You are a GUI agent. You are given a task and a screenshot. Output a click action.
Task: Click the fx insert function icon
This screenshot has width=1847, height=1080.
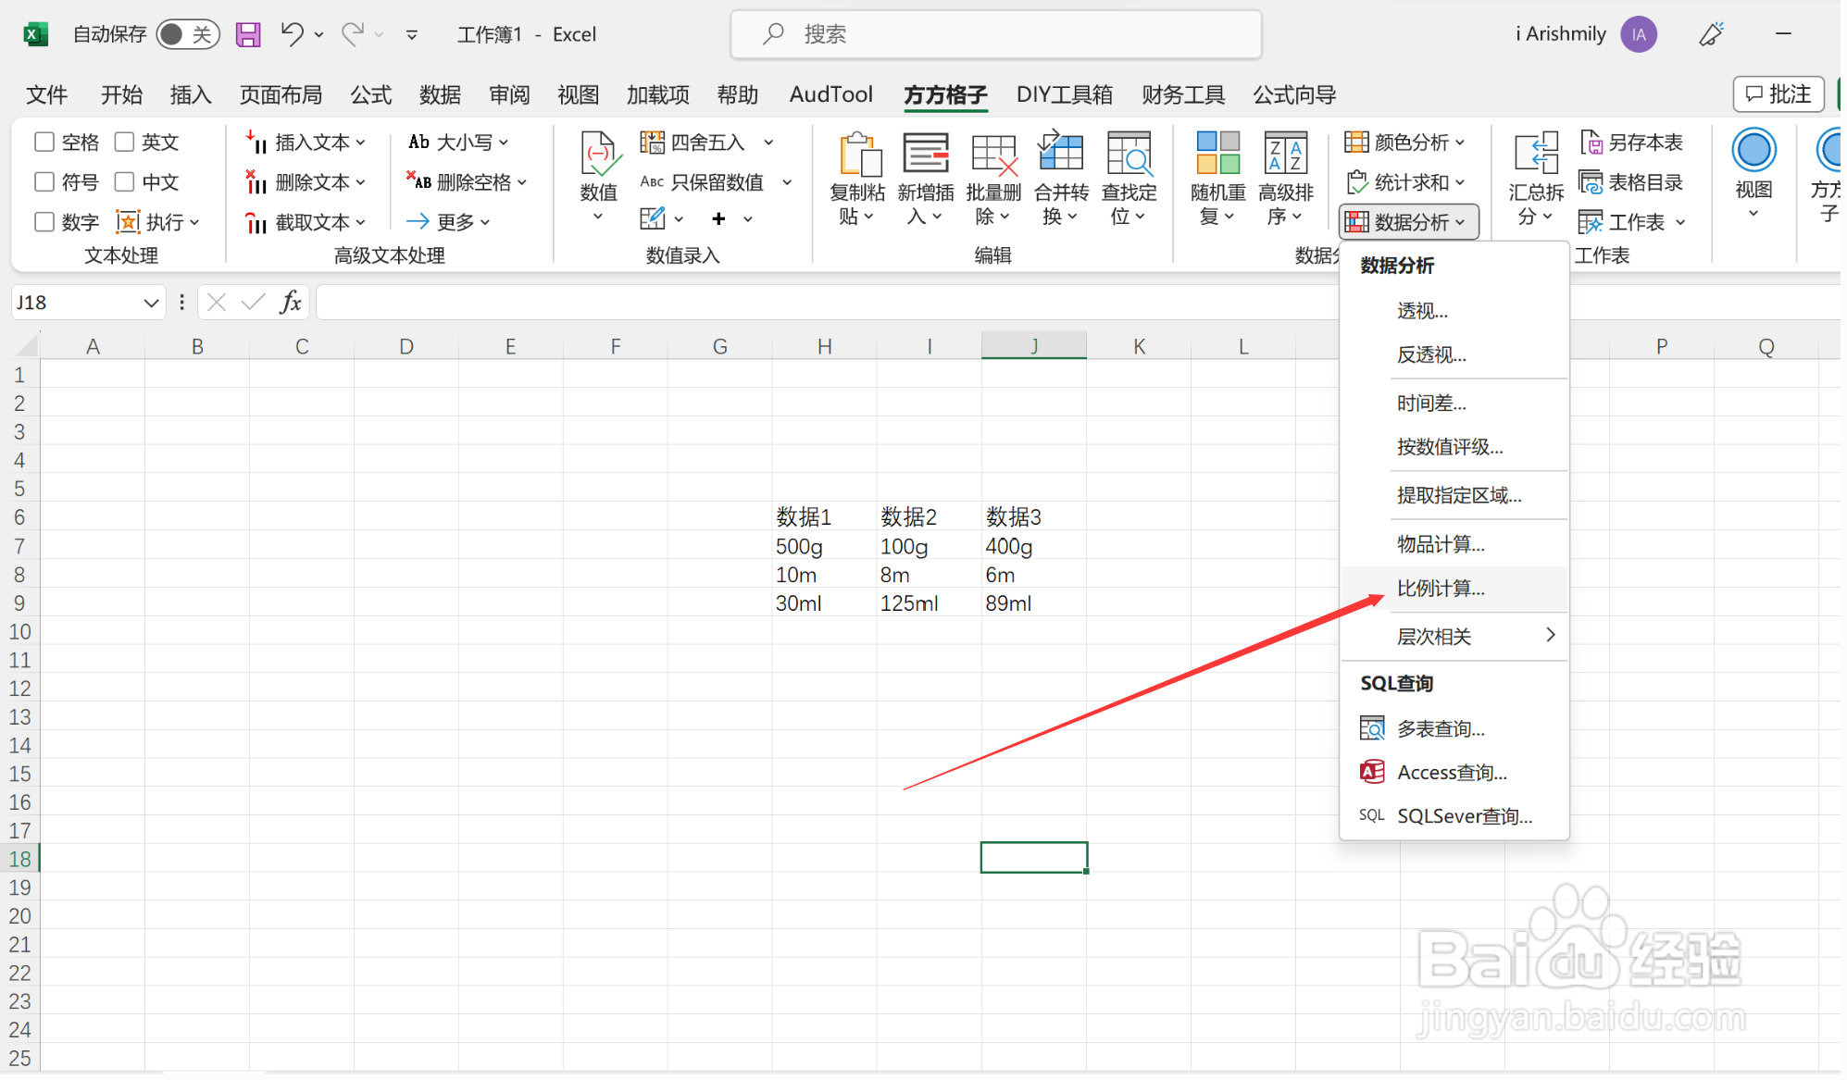pos(291,303)
